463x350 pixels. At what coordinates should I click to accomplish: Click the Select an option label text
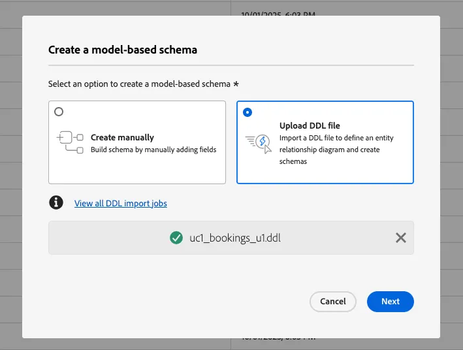[x=139, y=84]
